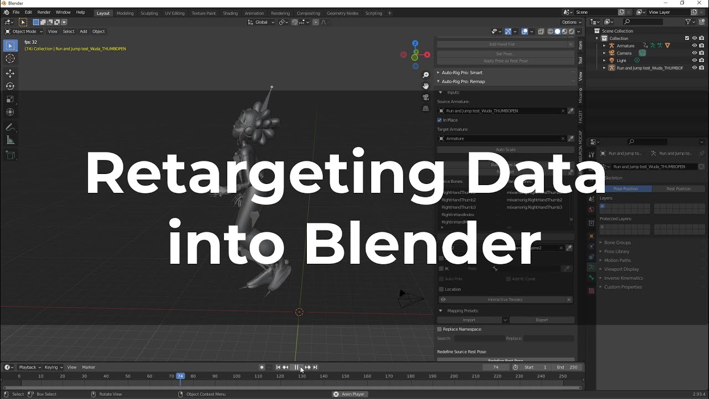Uncheck the In Place checkbox
This screenshot has width=709, height=399.
440,120
